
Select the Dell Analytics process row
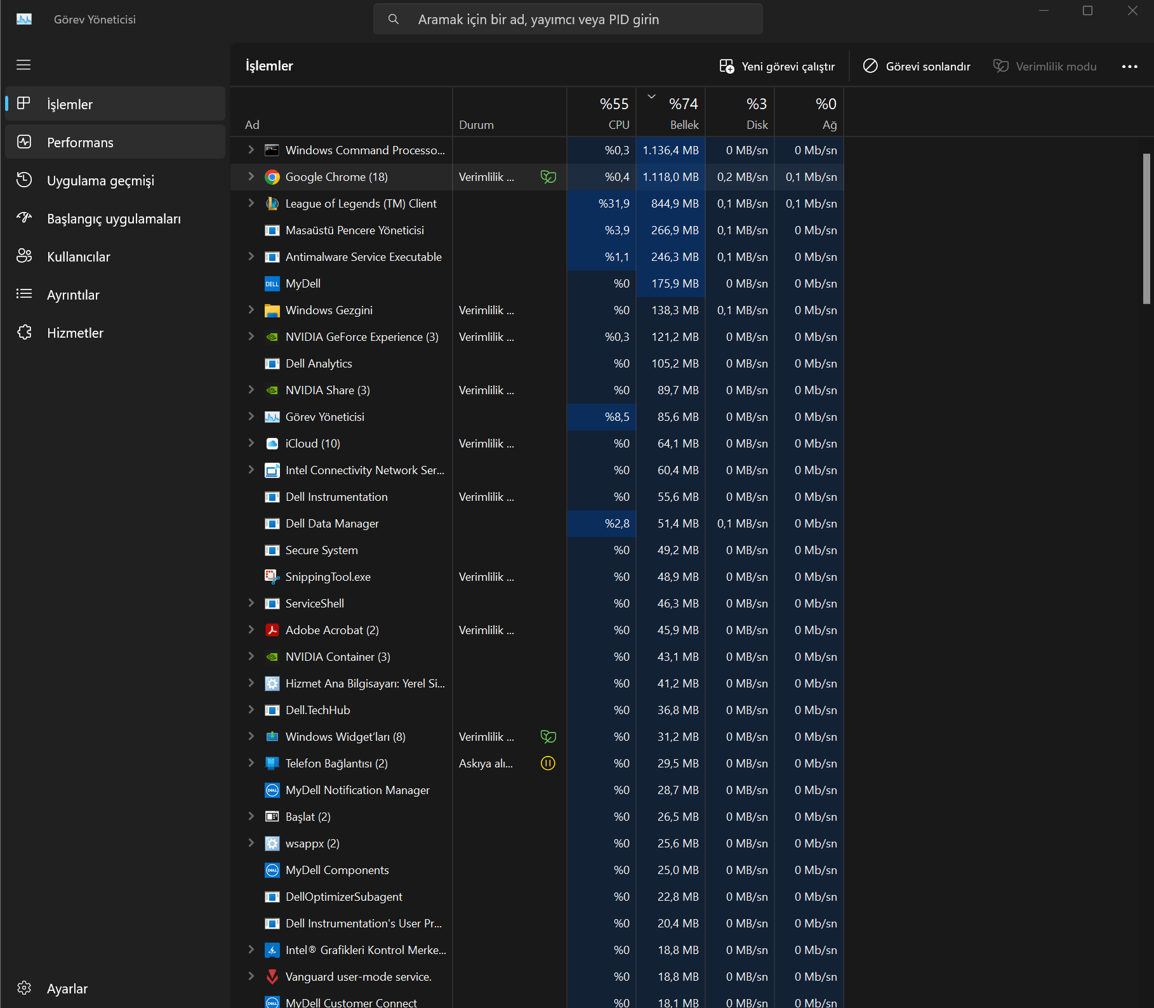click(537, 364)
